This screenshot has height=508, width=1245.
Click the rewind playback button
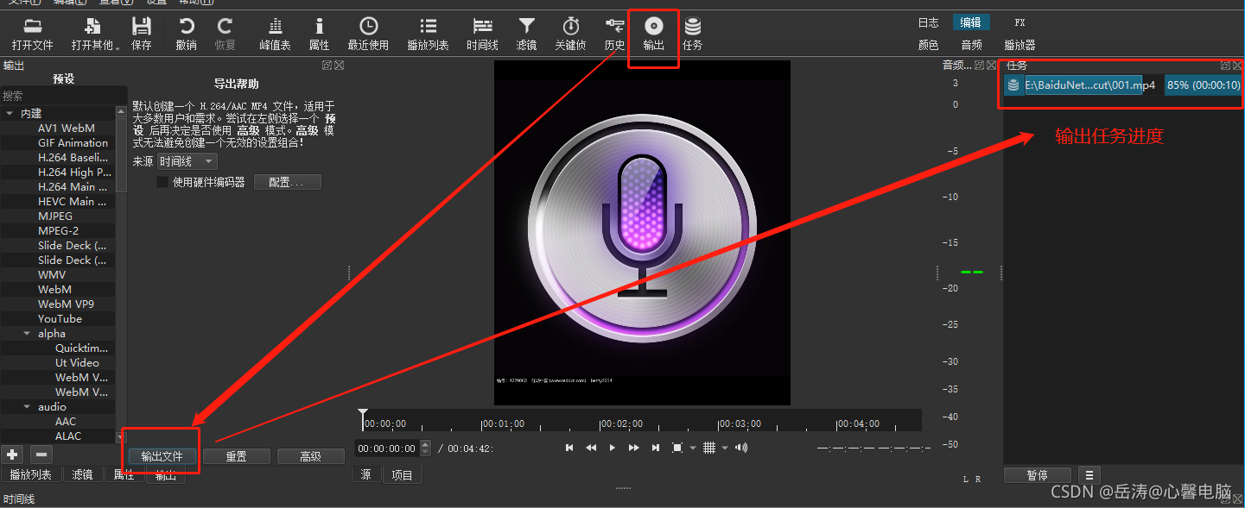[591, 448]
